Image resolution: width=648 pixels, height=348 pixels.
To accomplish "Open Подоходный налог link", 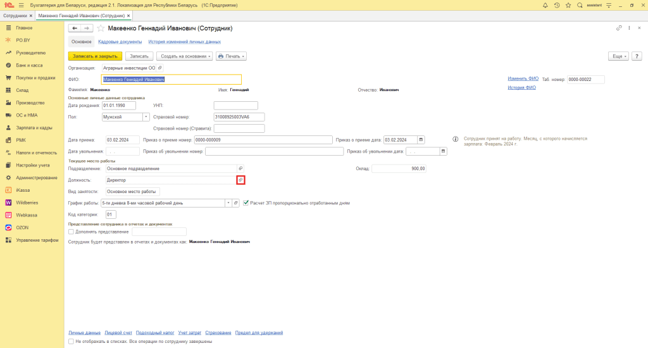I will click(155, 333).
